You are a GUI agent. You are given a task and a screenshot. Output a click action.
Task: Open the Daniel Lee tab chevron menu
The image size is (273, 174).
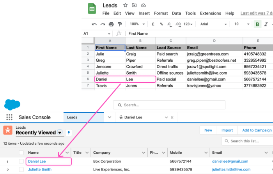pos(166,117)
